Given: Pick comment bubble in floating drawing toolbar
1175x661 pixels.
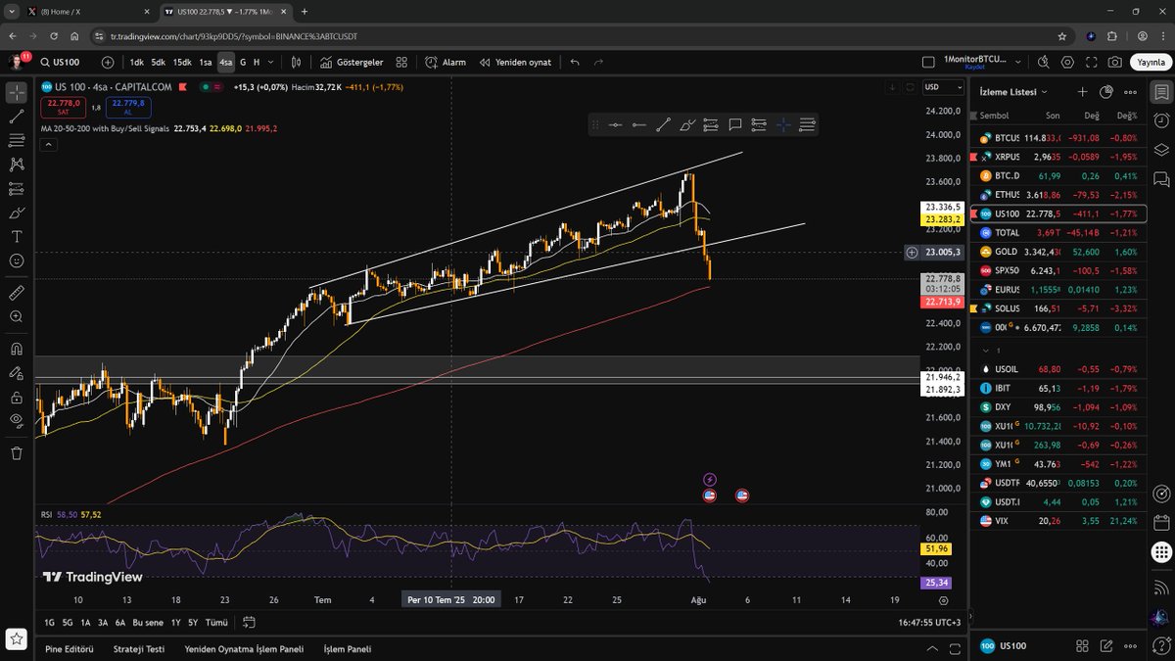Looking at the screenshot, I should (x=734, y=124).
